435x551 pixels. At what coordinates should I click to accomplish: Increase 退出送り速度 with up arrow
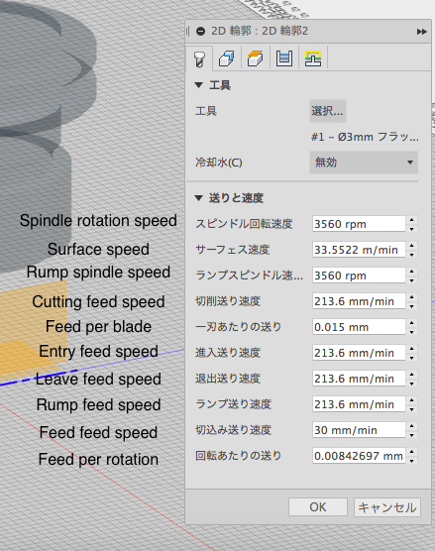click(411, 375)
